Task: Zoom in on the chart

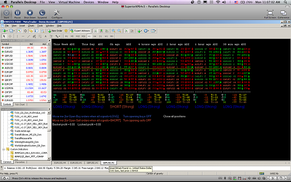Action: click(114, 31)
